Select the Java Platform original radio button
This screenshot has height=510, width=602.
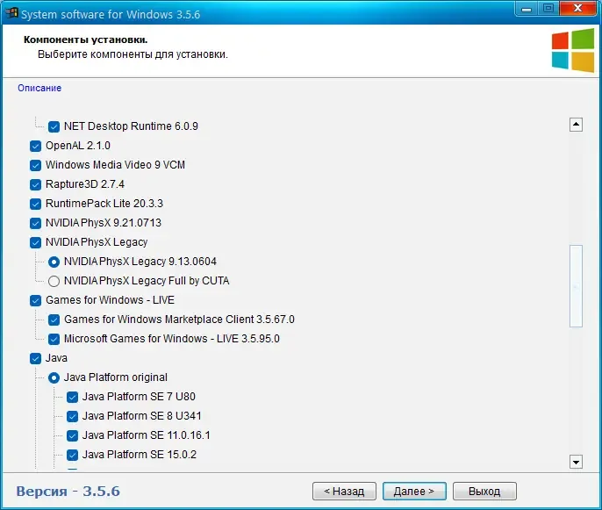(x=54, y=377)
